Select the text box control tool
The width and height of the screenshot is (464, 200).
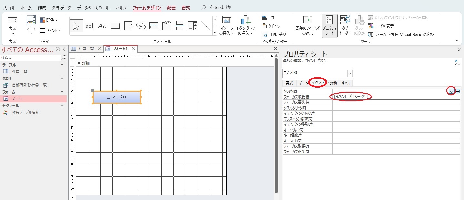(89, 26)
